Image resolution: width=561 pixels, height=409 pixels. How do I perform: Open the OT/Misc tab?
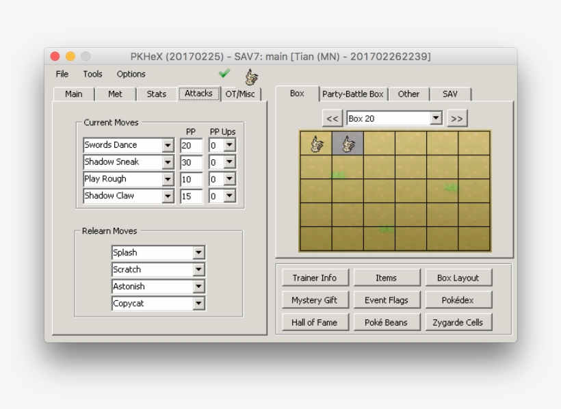[240, 94]
